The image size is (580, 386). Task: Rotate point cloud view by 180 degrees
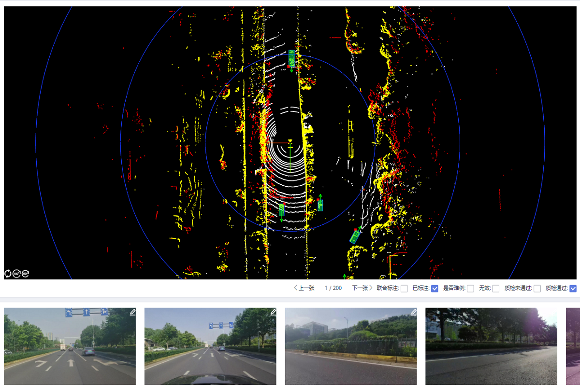16,274
